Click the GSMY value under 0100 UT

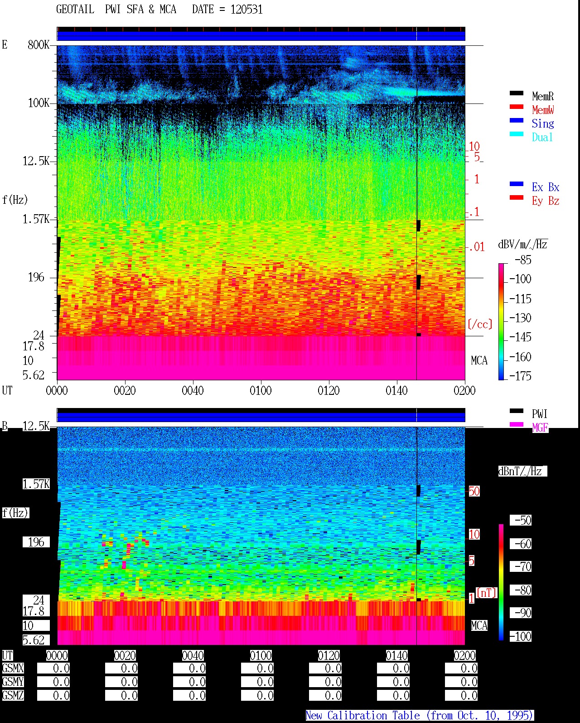[257, 682]
